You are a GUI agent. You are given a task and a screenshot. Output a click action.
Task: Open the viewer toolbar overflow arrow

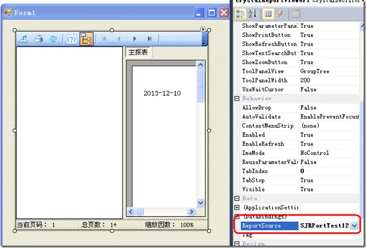coord(204,43)
